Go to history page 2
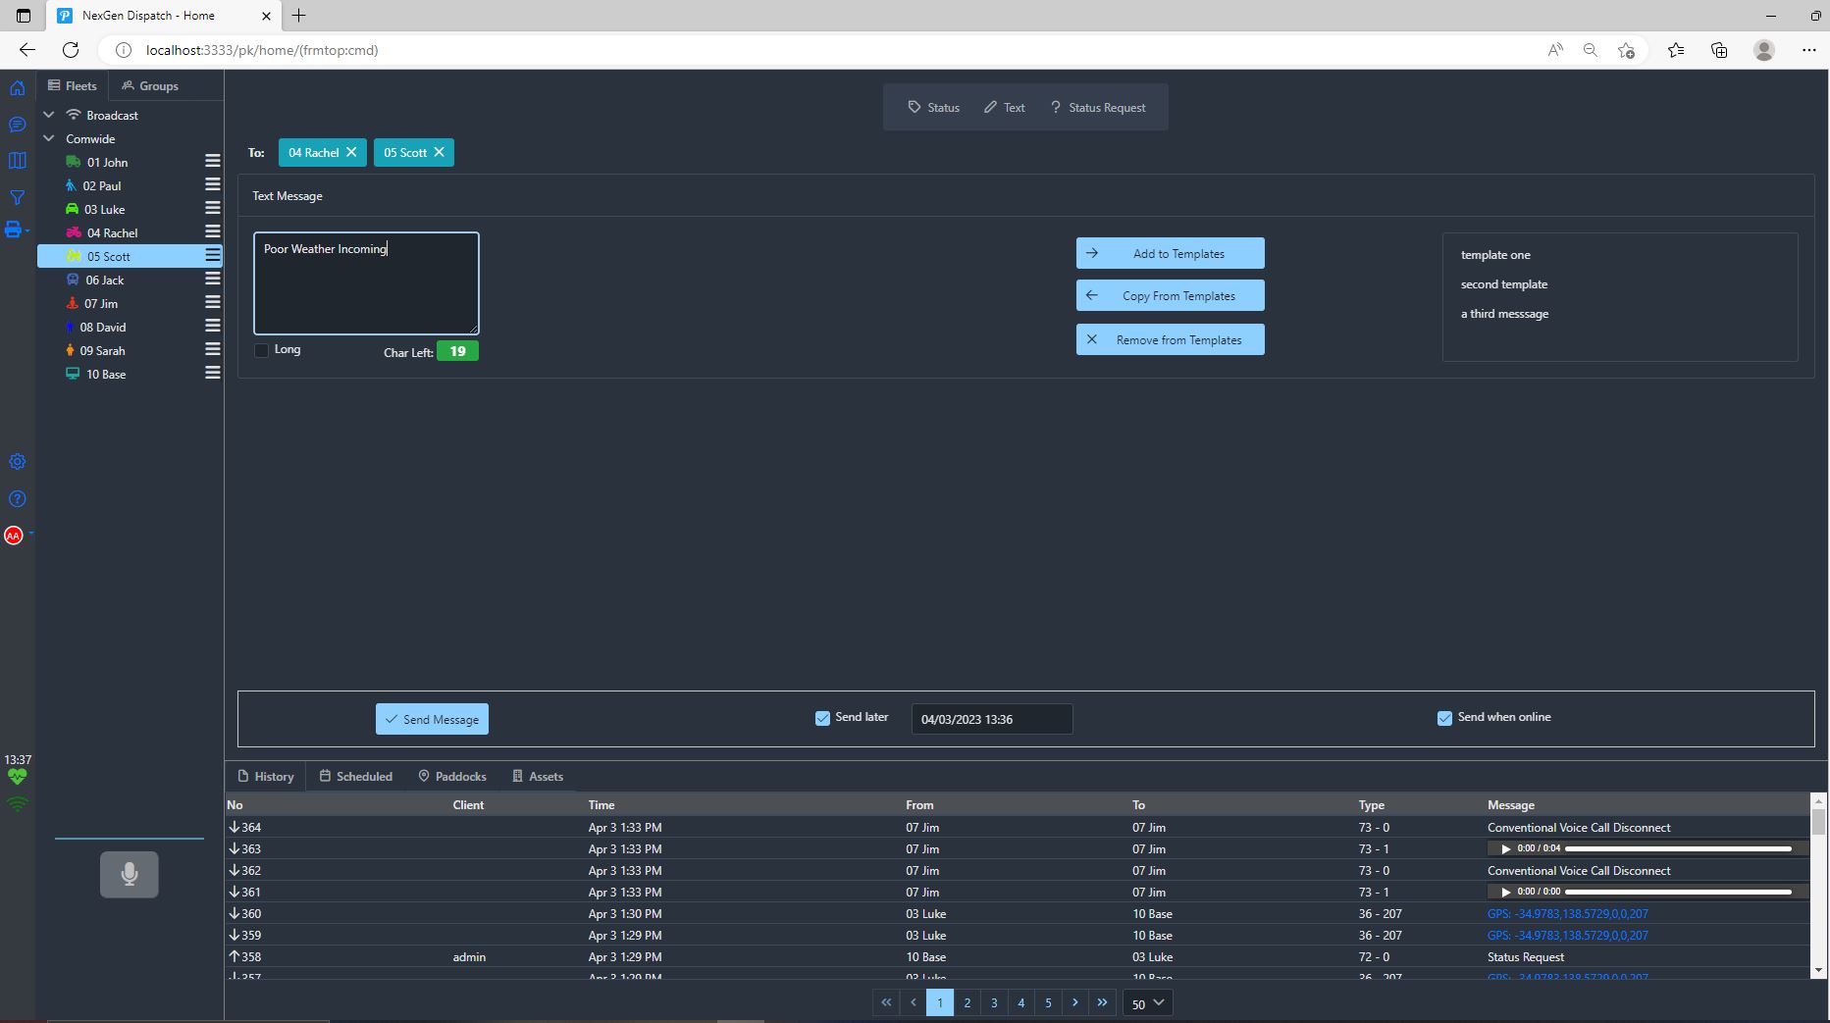Viewport: 1830px width, 1023px height. (x=967, y=1002)
